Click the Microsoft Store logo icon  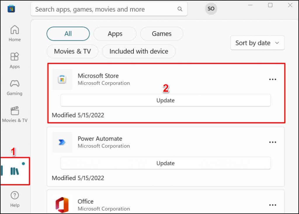pos(11,9)
